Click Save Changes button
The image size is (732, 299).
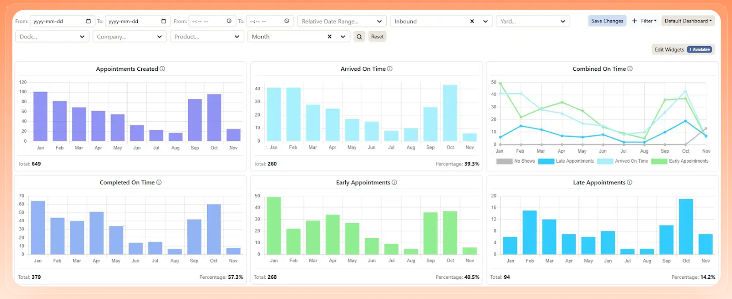(607, 21)
